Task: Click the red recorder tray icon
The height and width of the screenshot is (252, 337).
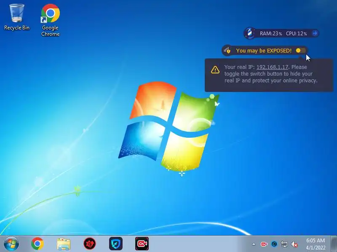Action: 264,244
